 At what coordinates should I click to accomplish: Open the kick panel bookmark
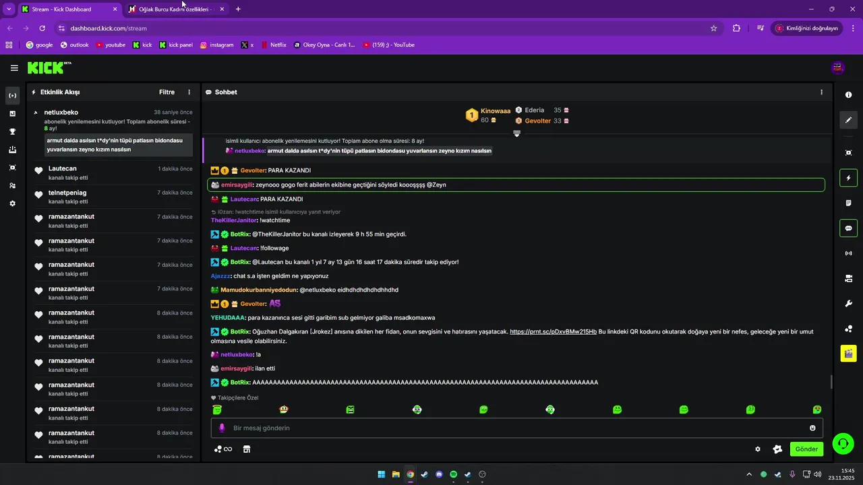point(176,45)
